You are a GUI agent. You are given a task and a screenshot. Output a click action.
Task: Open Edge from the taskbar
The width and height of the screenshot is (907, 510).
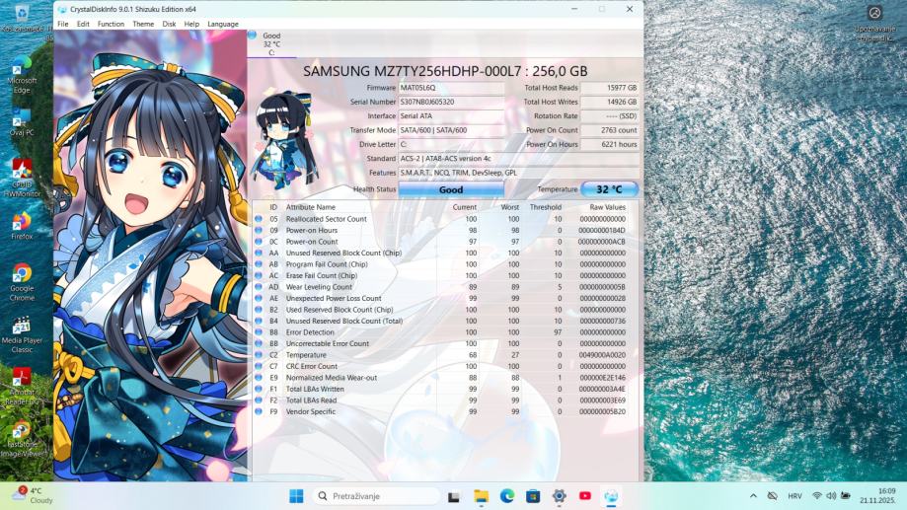pyautogui.click(x=506, y=496)
